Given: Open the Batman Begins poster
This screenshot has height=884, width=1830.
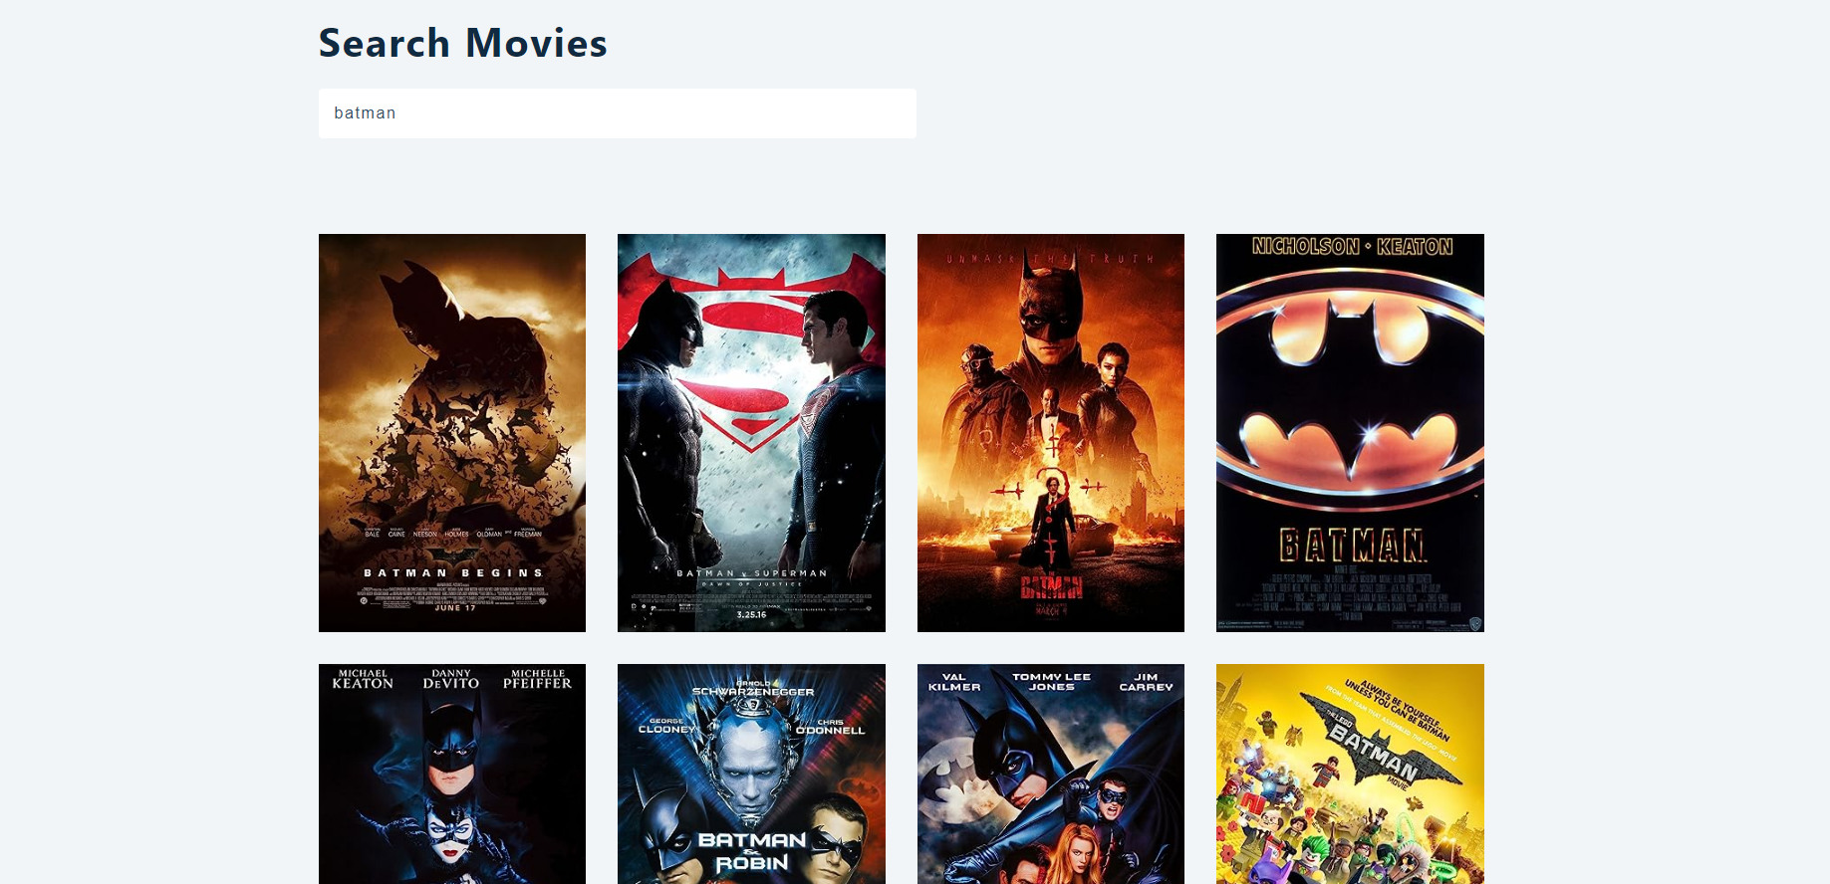Looking at the screenshot, I should pyautogui.click(x=452, y=433).
